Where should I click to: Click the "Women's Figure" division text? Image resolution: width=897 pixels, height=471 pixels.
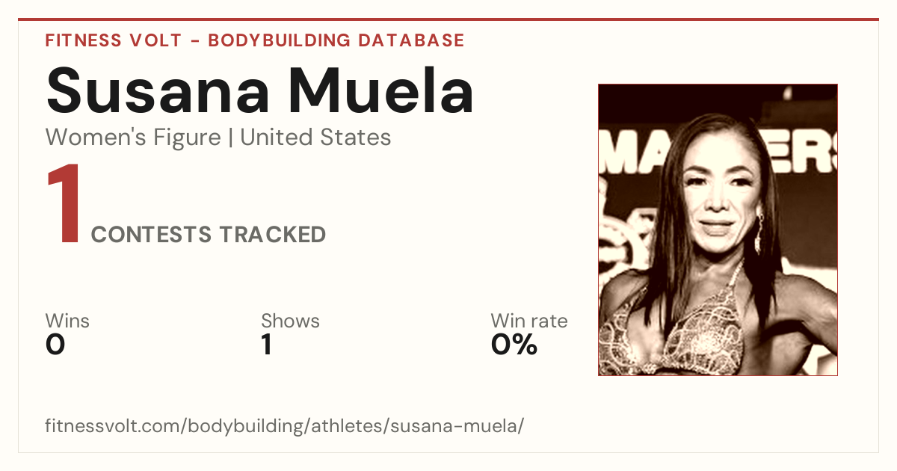tap(133, 138)
